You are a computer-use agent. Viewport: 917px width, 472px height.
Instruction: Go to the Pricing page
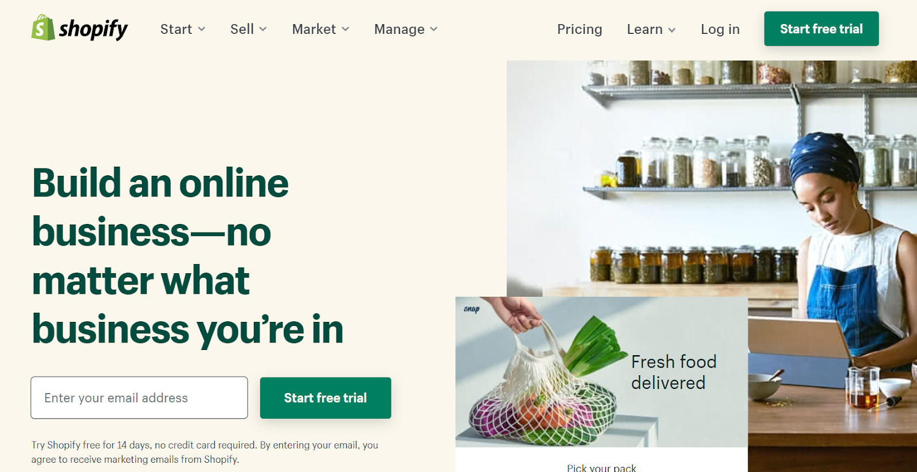coord(579,29)
